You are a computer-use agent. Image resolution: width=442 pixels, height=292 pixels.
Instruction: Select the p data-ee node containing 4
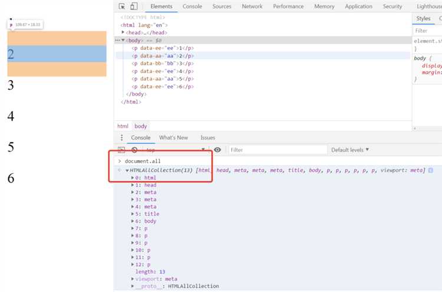click(163, 71)
